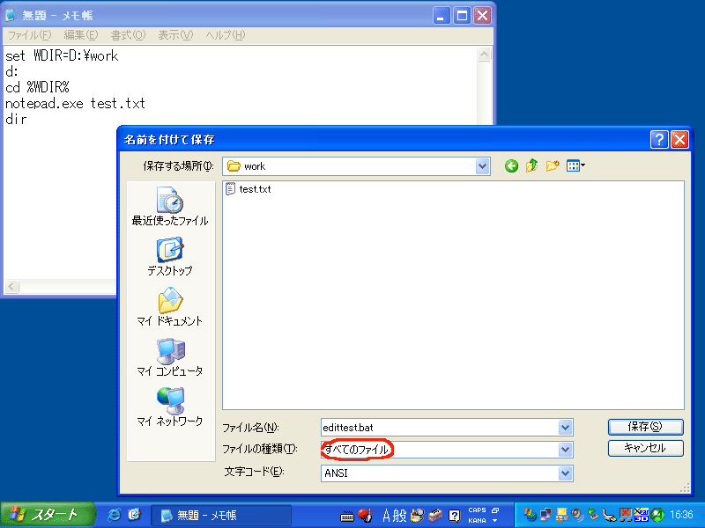Screen dimensions: 705x528
Task: Click the dialog's help question mark button
Action: (x=659, y=139)
